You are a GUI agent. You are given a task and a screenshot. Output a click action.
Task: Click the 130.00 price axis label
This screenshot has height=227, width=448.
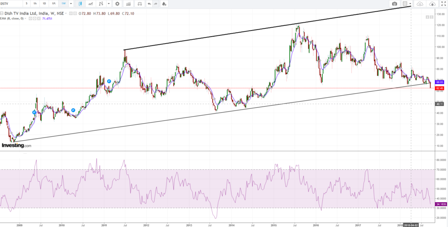click(440, 14)
